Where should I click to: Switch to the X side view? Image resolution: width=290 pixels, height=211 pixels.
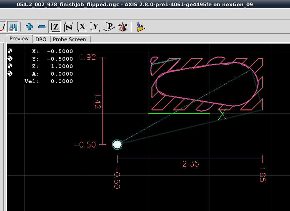82,27
